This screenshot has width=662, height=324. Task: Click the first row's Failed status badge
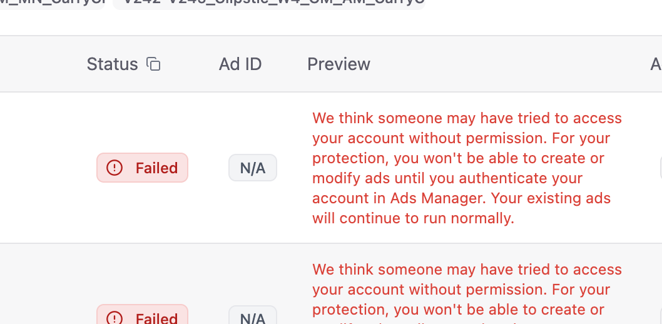[x=142, y=168]
